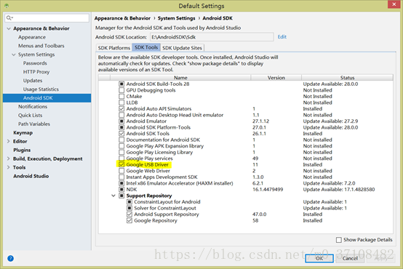
Task: Toggle Intel x86 Emulator Accelerator checkbox
Action: coord(121,183)
